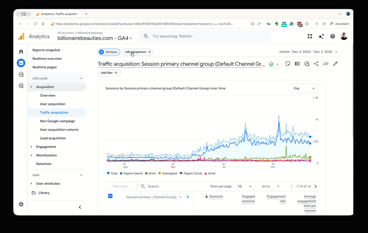This screenshot has height=233, width=368.
Task: Open Realtime overview report
Action: coord(47,58)
